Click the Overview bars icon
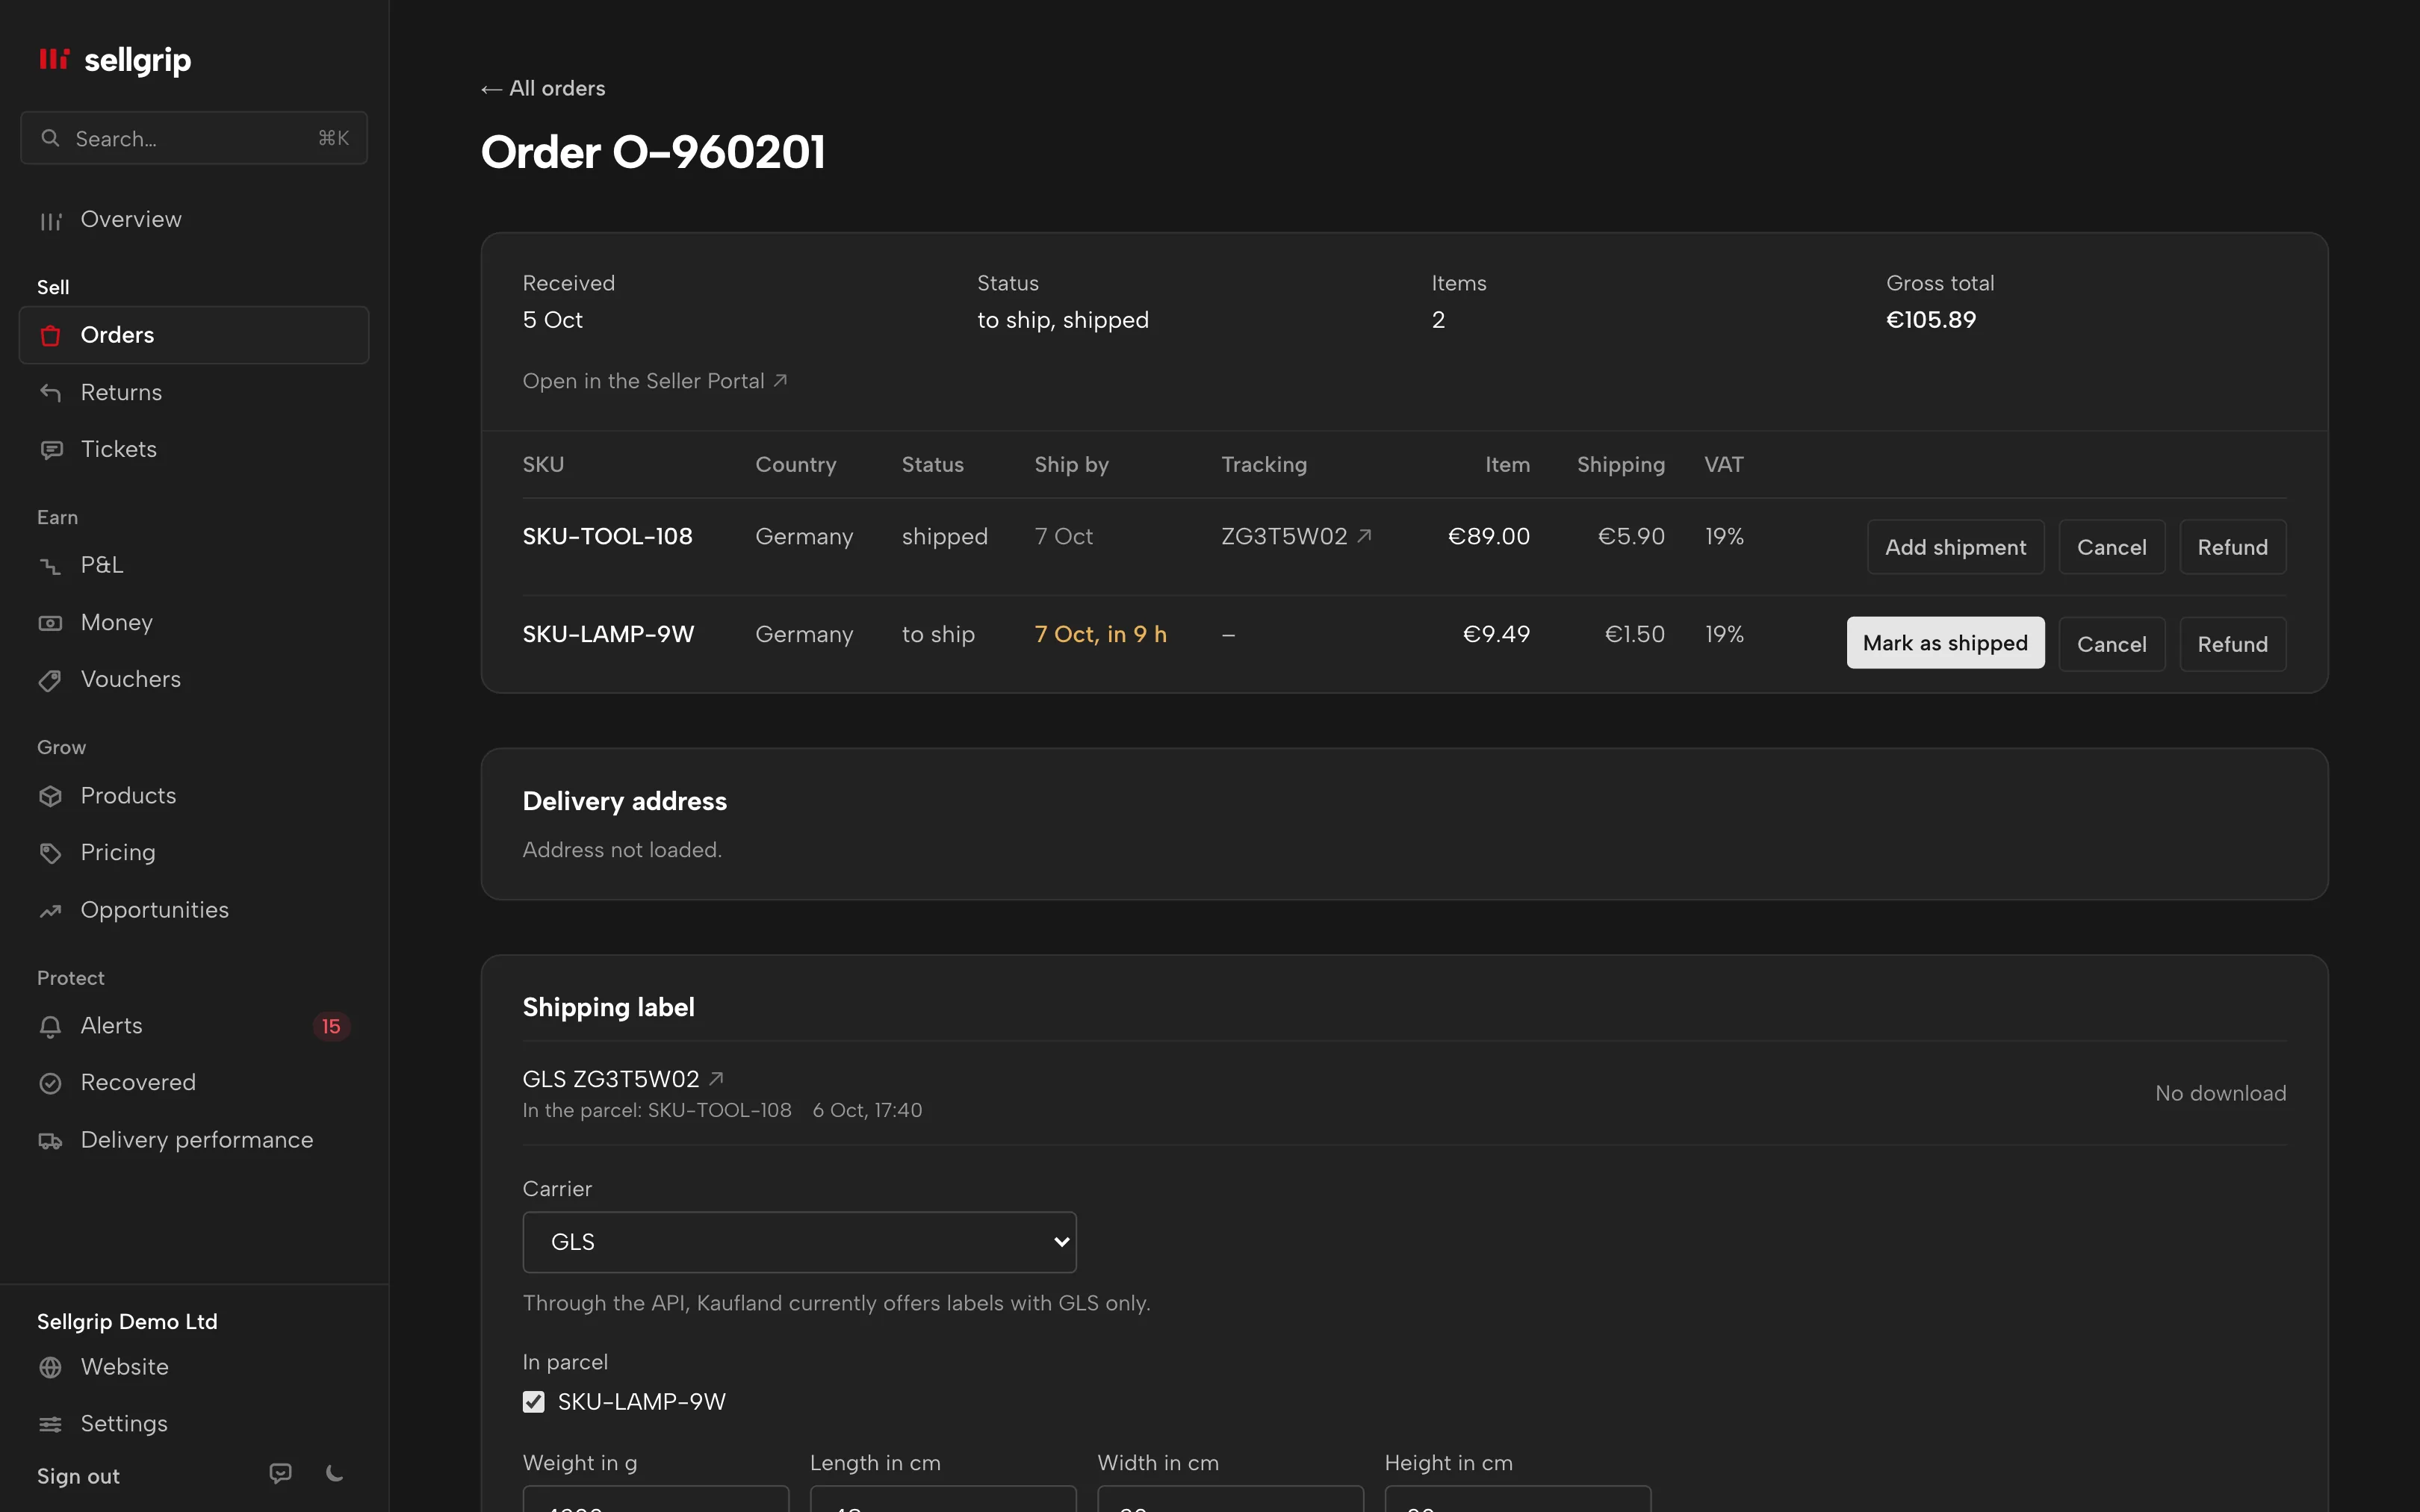 coord(50,220)
